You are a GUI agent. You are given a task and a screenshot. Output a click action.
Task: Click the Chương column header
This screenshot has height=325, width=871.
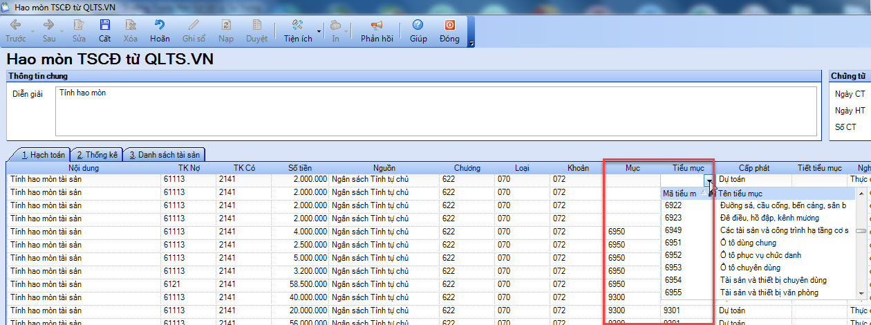467,167
